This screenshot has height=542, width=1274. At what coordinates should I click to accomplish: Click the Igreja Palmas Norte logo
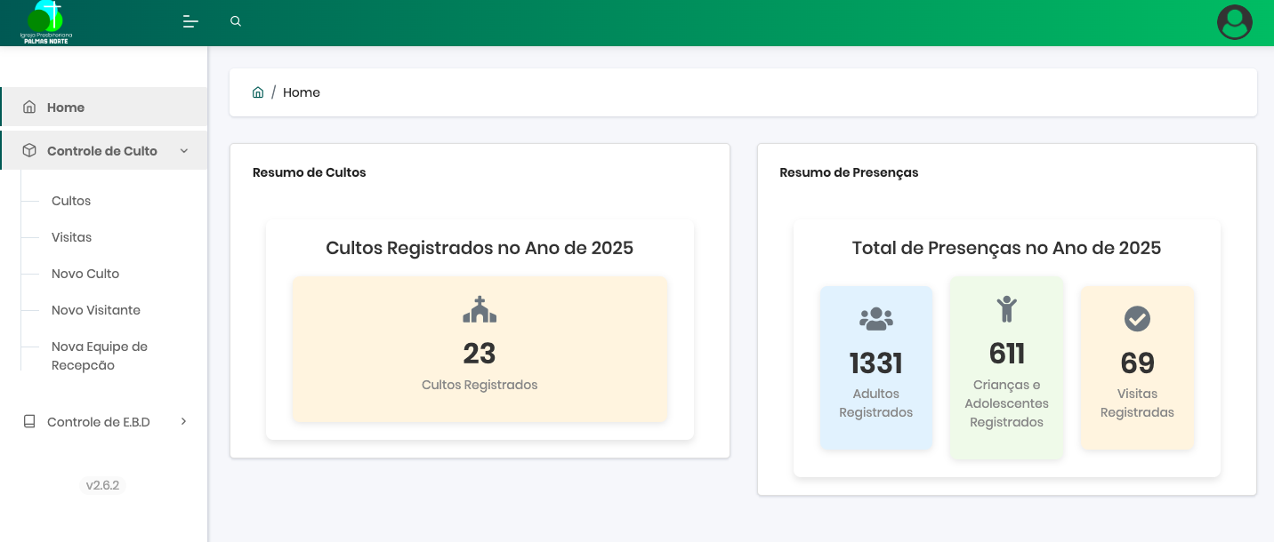[x=45, y=23]
